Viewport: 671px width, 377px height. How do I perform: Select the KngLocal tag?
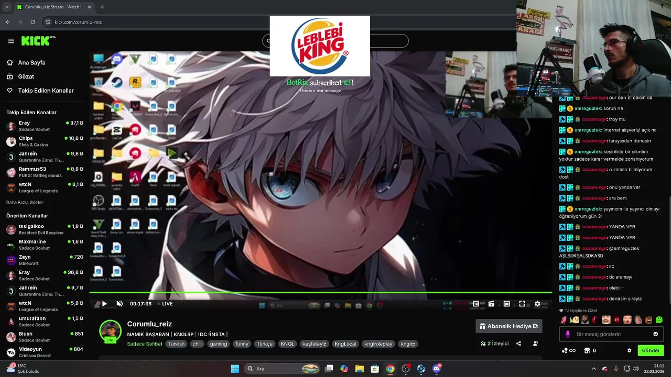[x=345, y=344]
